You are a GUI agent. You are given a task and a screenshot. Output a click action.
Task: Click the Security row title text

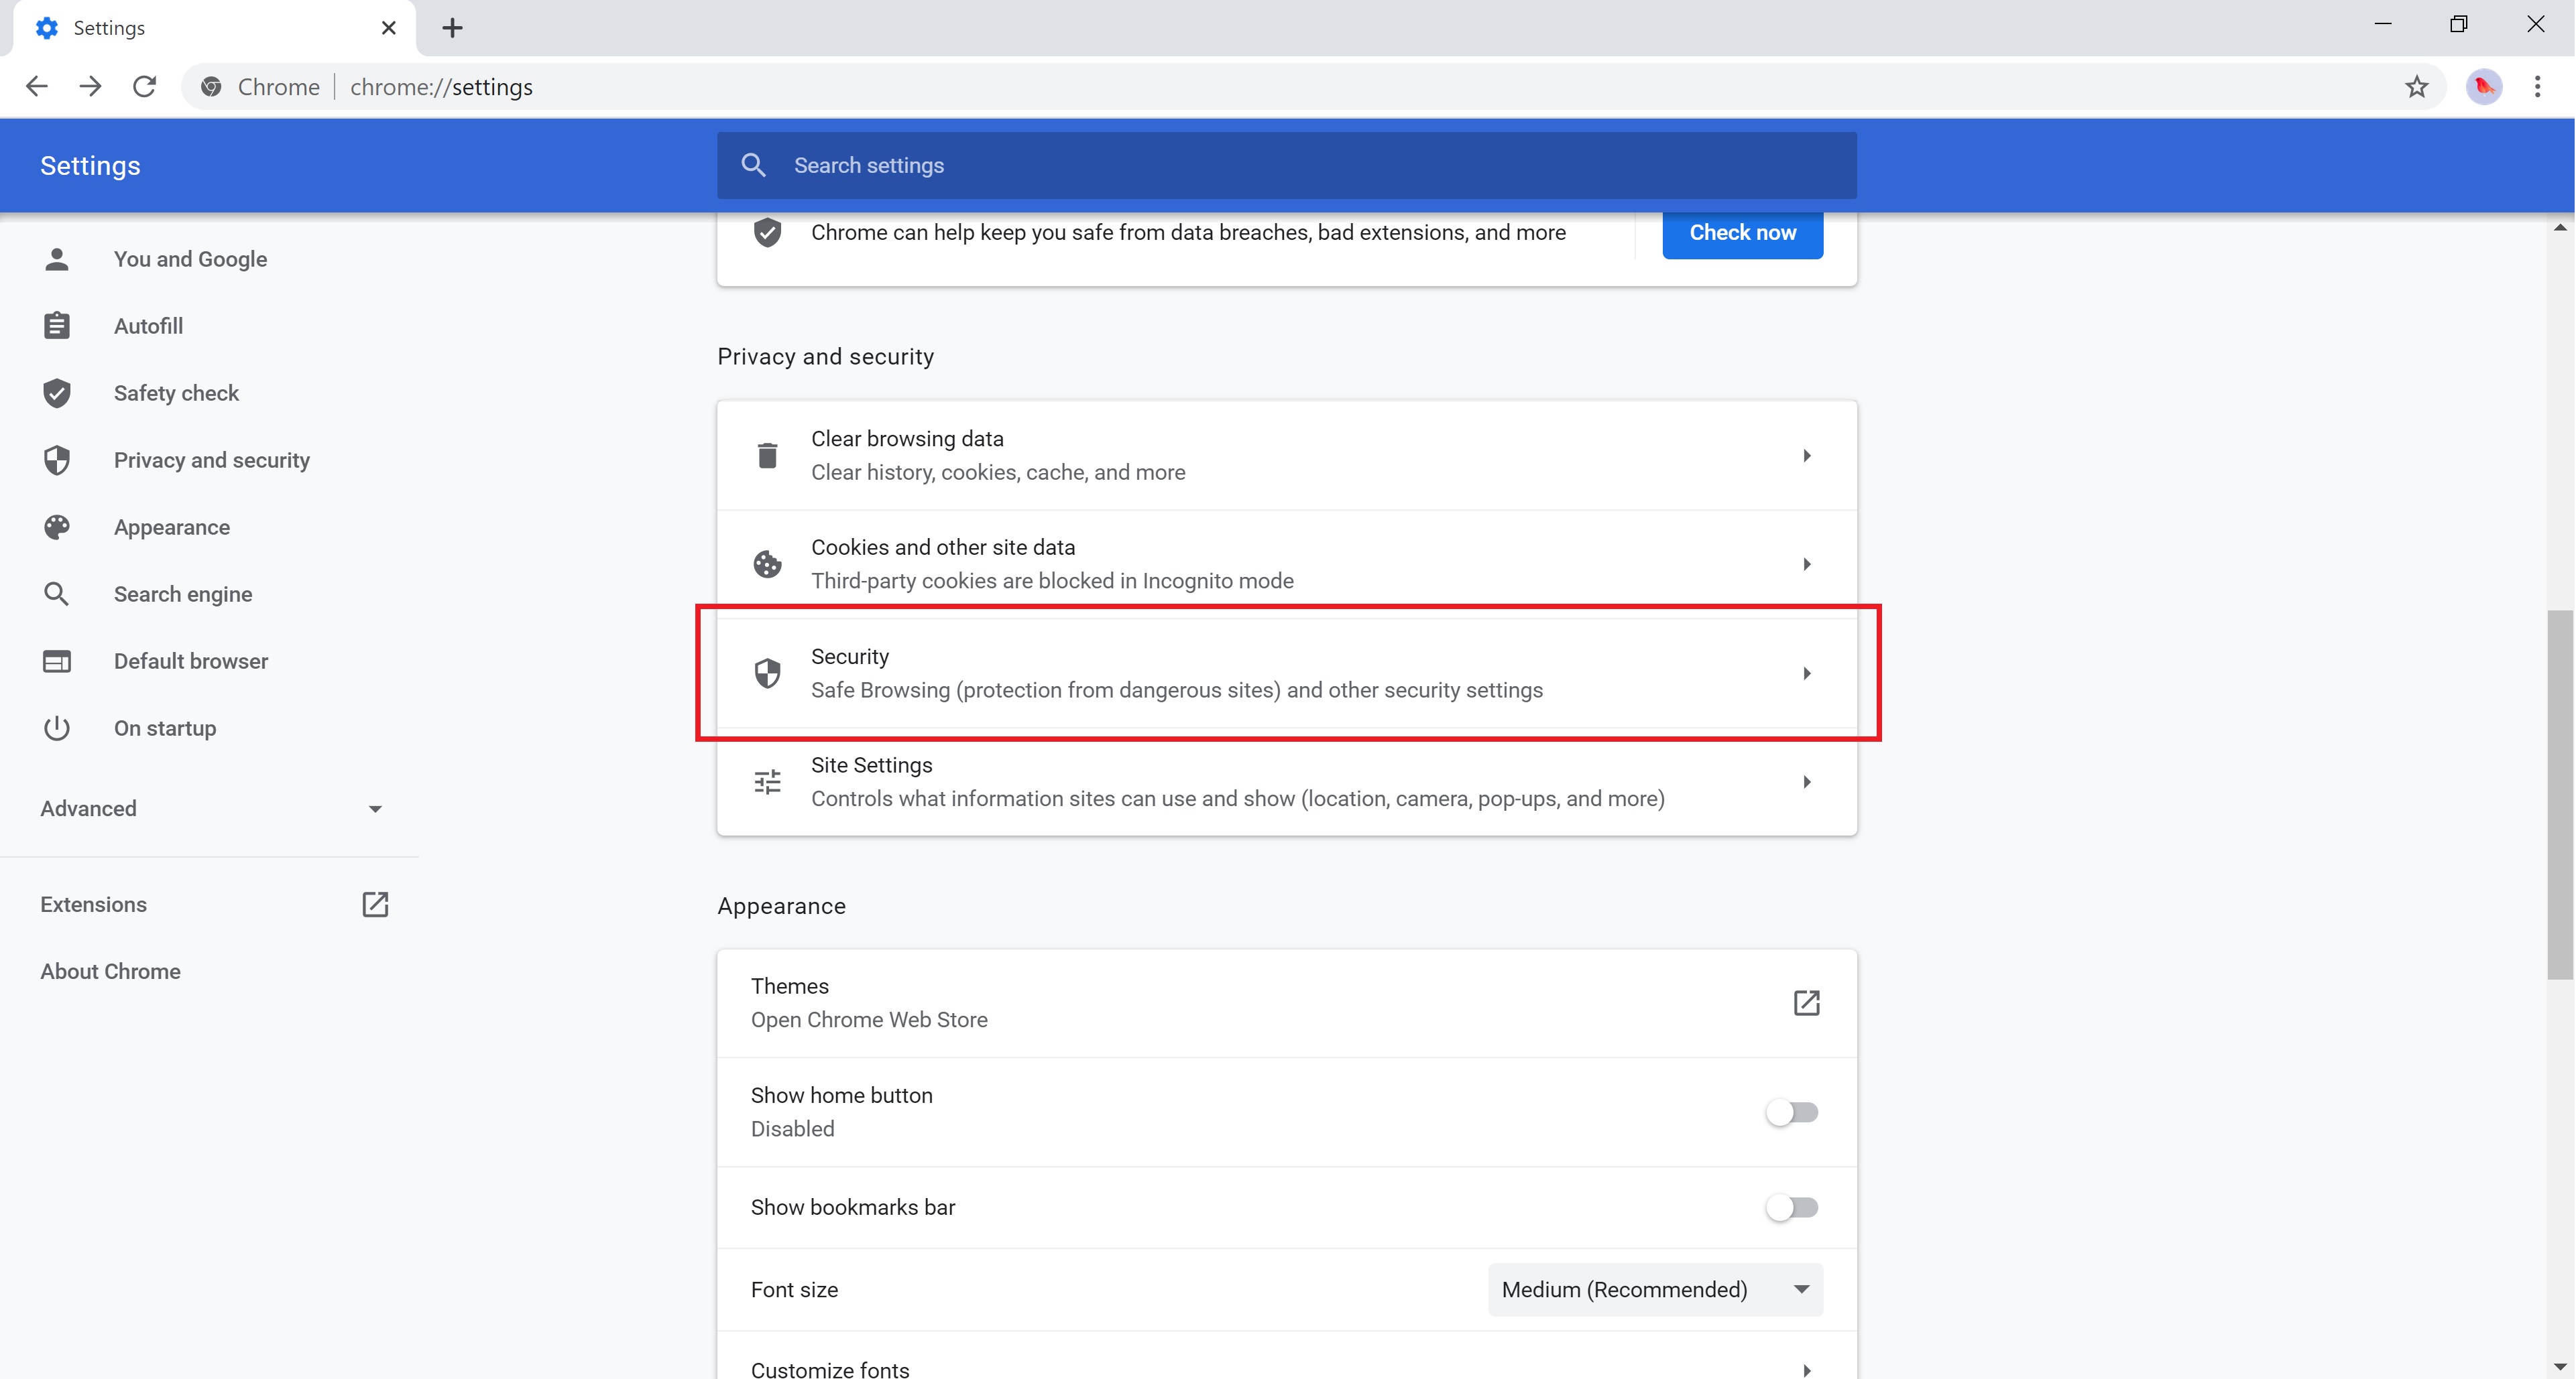pos(850,657)
